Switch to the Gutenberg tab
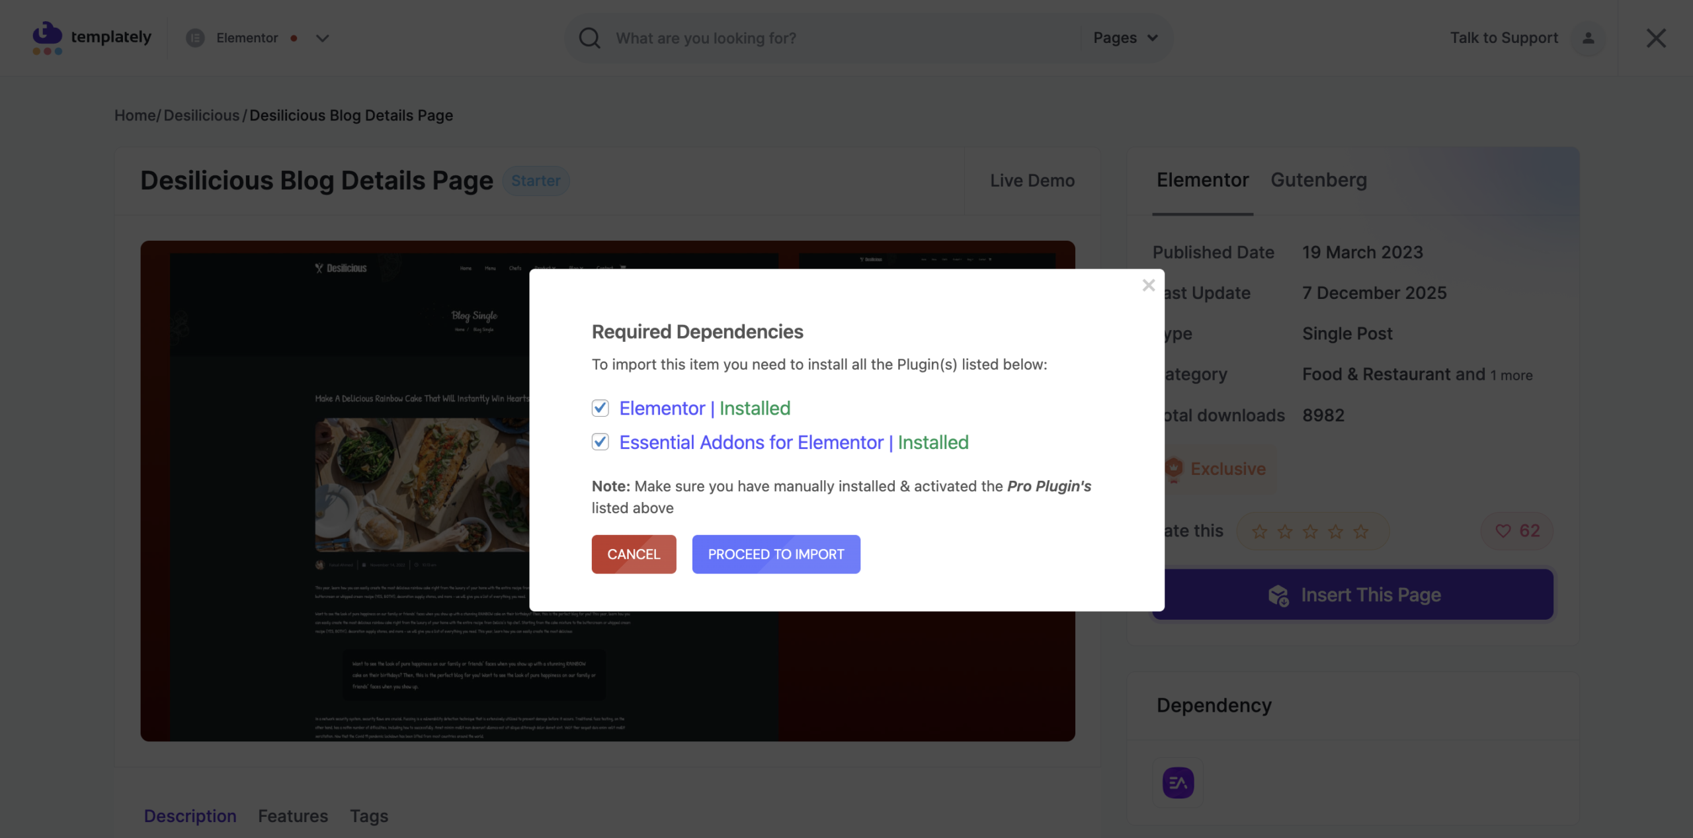The width and height of the screenshot is (1693, 838). click(x=1318, y=180)
